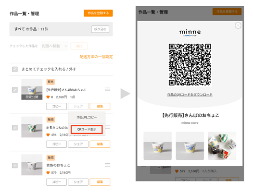Grab the reorder handle of 貴族のおちょこ
The image size is (253, 193).
(107, 165)
